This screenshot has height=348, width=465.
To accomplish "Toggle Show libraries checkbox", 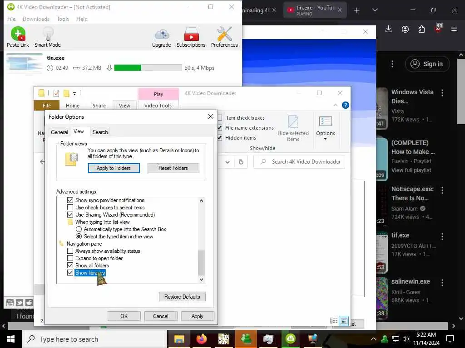I will [x=70, y=273].
